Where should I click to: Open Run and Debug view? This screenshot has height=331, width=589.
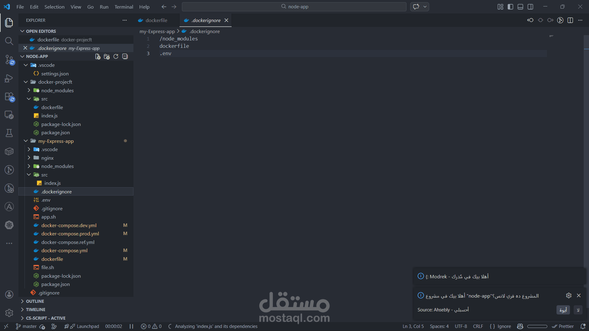pyautogui.click(x=9, y=78)
